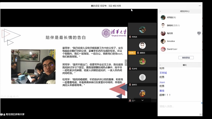Click the muted mic icon beside the 主持人 badge
212x119 pixels.
[138, 53]
